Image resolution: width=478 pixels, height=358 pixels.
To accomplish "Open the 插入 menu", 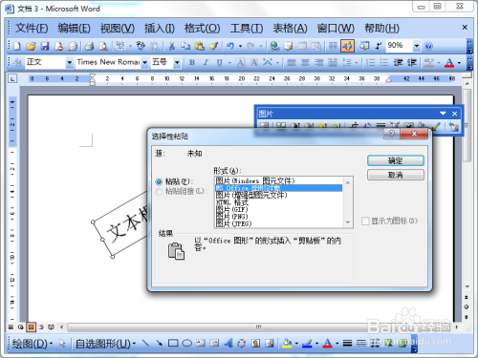I will pyautogui.click(x=160, y=29).
